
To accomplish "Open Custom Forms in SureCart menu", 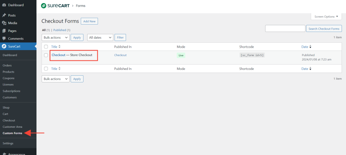I will pyautogui.click(x=12, y=133).
